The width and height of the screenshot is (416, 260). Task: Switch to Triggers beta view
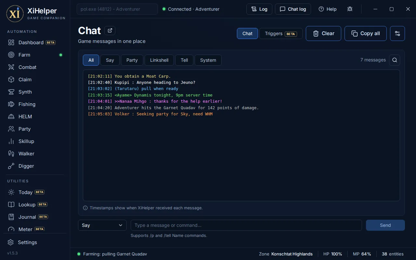[281, 33]
